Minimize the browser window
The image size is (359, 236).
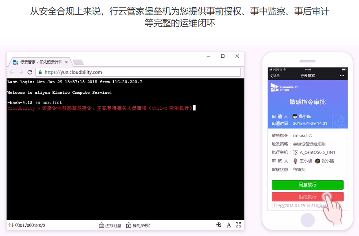click(x=208, y=56)
